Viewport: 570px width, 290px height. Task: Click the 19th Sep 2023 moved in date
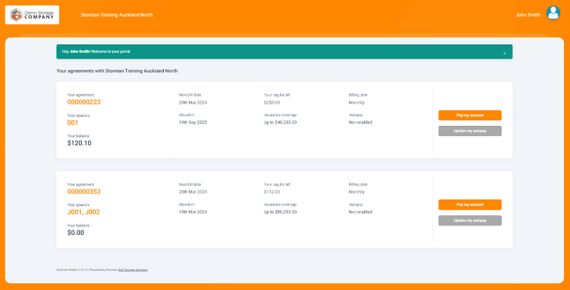pos(192,122)
